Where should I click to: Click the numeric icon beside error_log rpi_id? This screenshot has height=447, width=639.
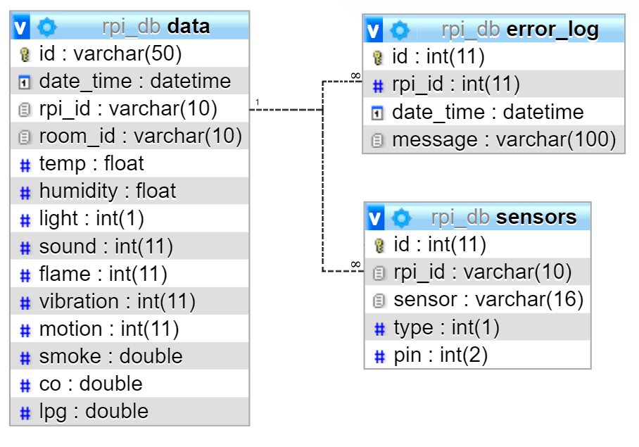click(378, 86)
